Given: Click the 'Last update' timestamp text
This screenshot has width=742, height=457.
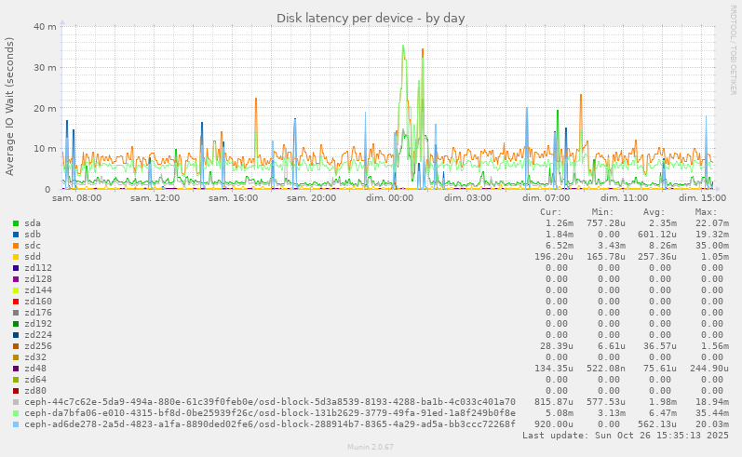Looking at the screenshot, I should coord(626,436).
